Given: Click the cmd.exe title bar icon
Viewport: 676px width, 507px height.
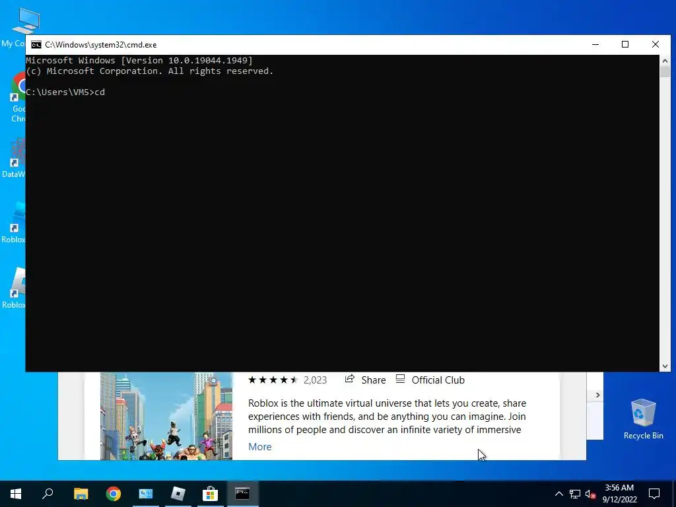Looking at the screenshot, I should click(36, 45).
